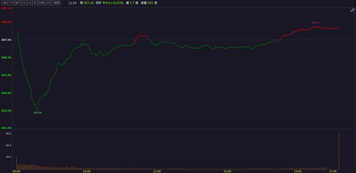Click the 95.3 volume axis label
Viewport: 356px width, 173px height.
click(x=8, y=134)
